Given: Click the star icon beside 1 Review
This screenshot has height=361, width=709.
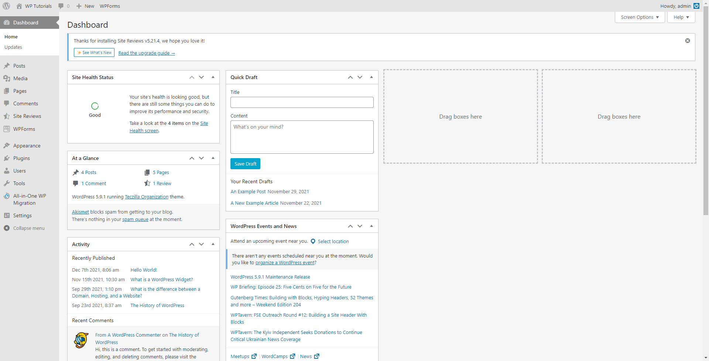Looking at the screenshot, I should 147,183.
